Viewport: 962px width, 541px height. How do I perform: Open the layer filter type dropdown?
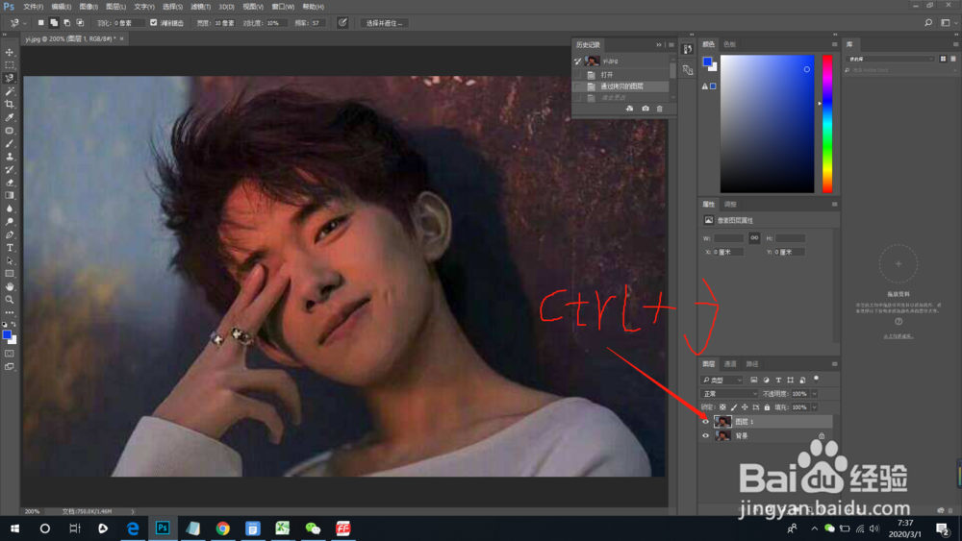pyautogui.click(x=722, y=380)
